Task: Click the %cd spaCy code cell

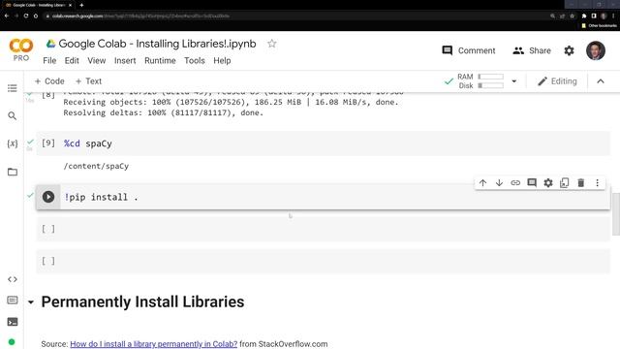Action: pyautogui.click(x=323, y=143)
